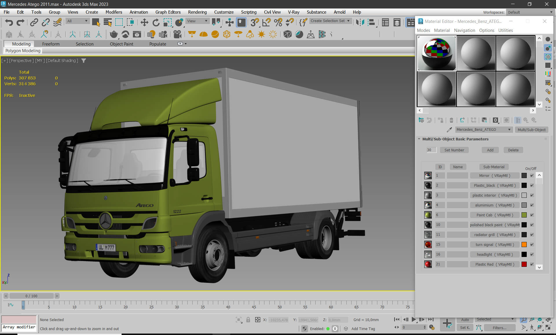Activate the Select and Rotate tool
The image size is (556, 335).
pyautogui.click(x=156, y=22)
